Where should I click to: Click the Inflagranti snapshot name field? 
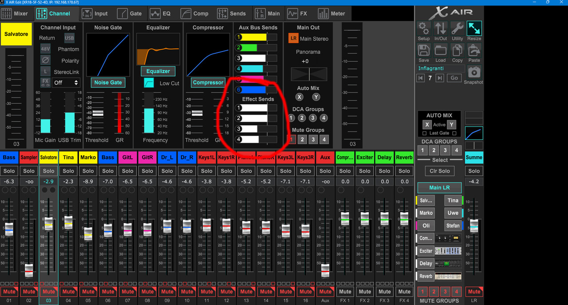coord(441,68)
